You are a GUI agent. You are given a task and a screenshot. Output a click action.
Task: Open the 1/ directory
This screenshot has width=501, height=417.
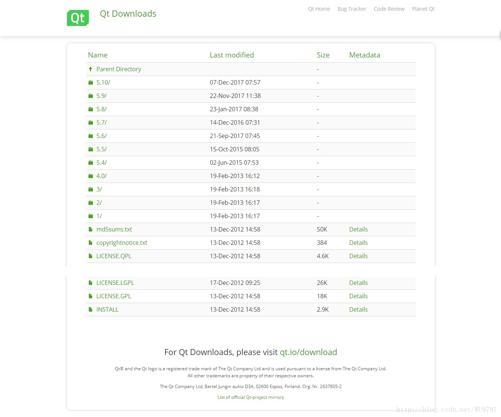[99, 216]
